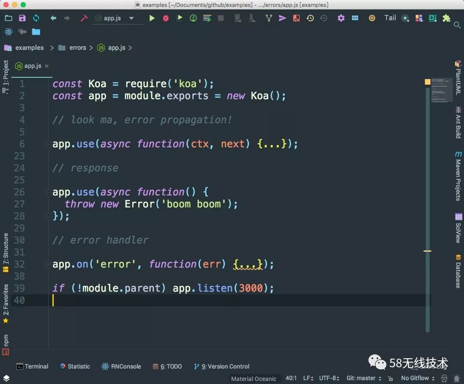
Task: Open No Gitflow status menu
Action: coord(418,378)
